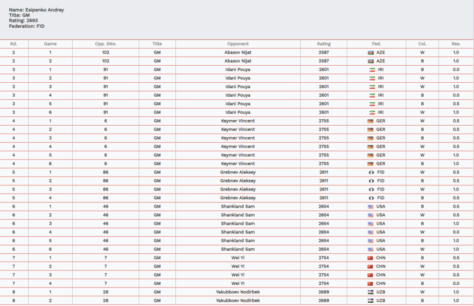Click the Azerbaijan flag in round 2 game 1
Image resolution: width=474 pixels, height=306 pixels.
(x=371, y=52)
